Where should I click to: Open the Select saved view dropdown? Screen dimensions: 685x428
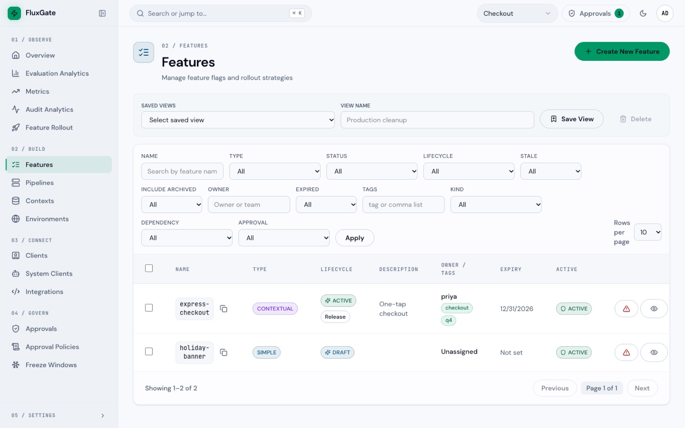click(x=238, y=120)
